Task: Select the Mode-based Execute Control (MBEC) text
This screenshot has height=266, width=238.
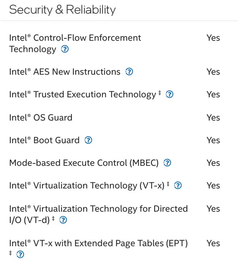Action: coord(84,163)
